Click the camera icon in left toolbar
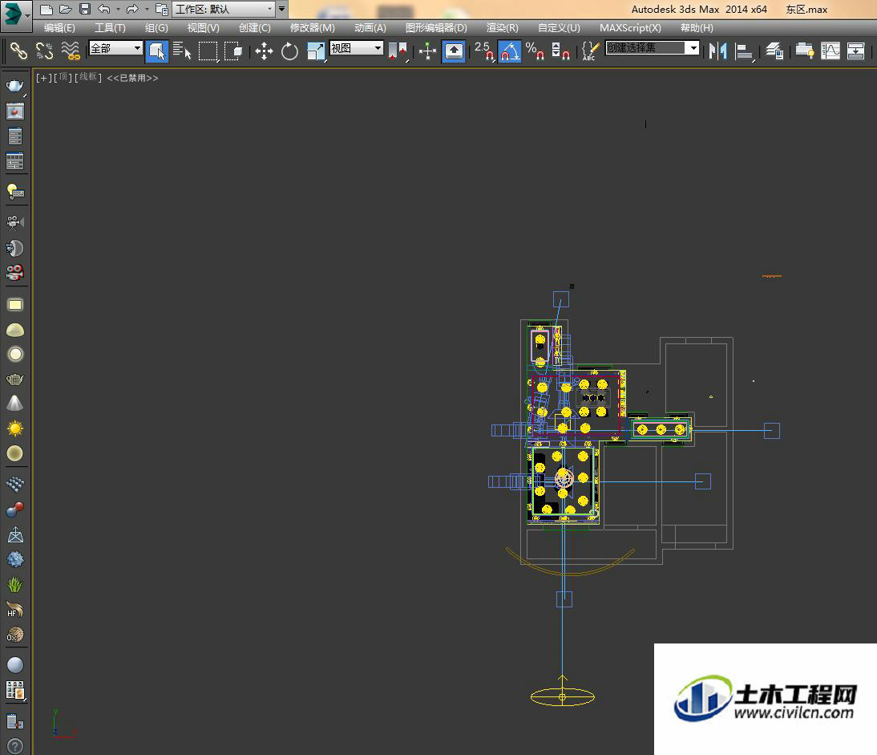877x755 pixels. (15, 223)
